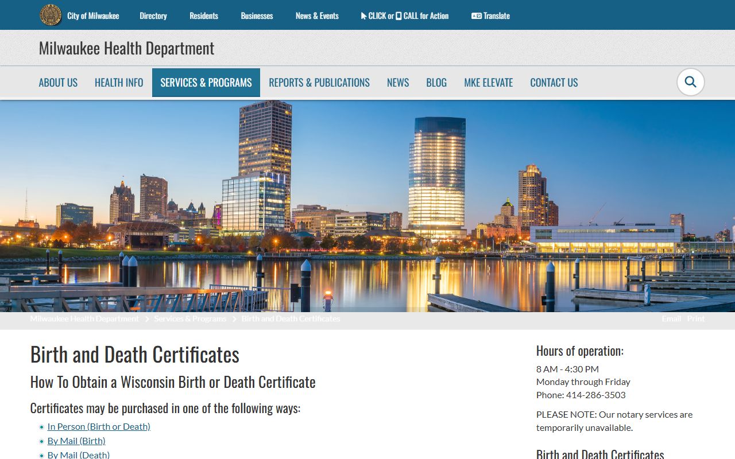Viewport: 735px width, 459px height.
Task: Click the Milwaukee Health Department breadcrumb
Action: pyautogui.click(x=84, y=318)
